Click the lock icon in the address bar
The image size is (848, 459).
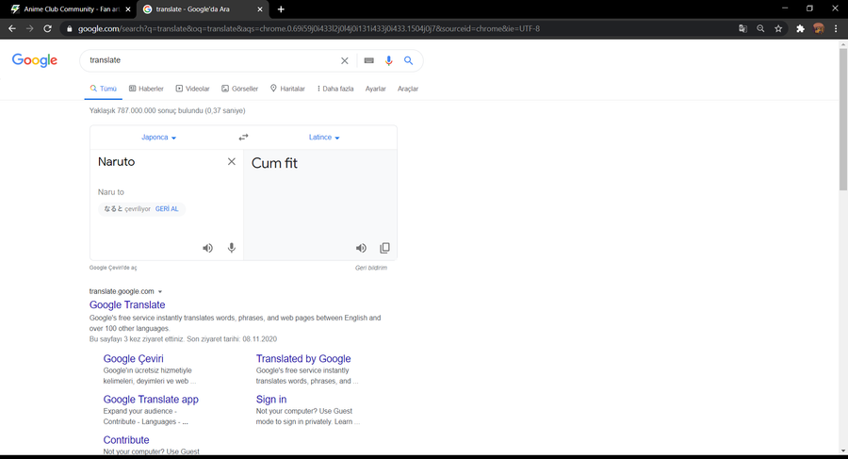coord(69,28)
